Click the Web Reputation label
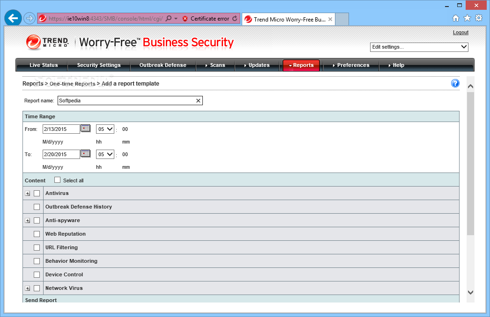 (x=65, y=234)
